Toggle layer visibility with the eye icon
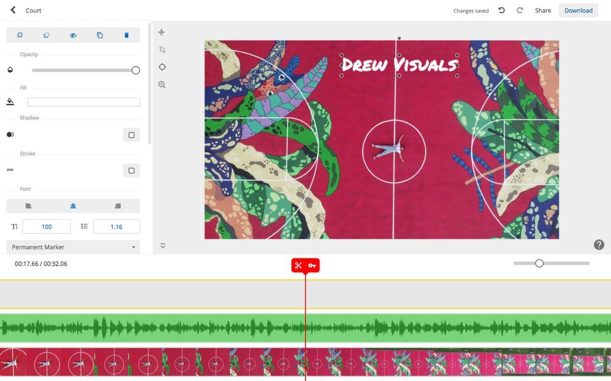The width and height of the screenshot is (611, 381). [73, 35]
